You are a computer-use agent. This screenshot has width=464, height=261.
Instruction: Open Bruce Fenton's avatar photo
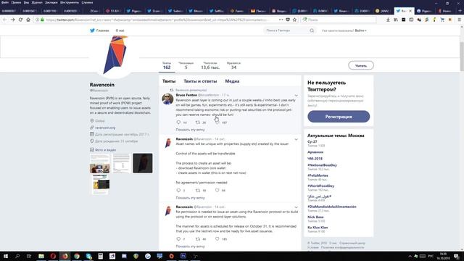click(x=167, y=99)
